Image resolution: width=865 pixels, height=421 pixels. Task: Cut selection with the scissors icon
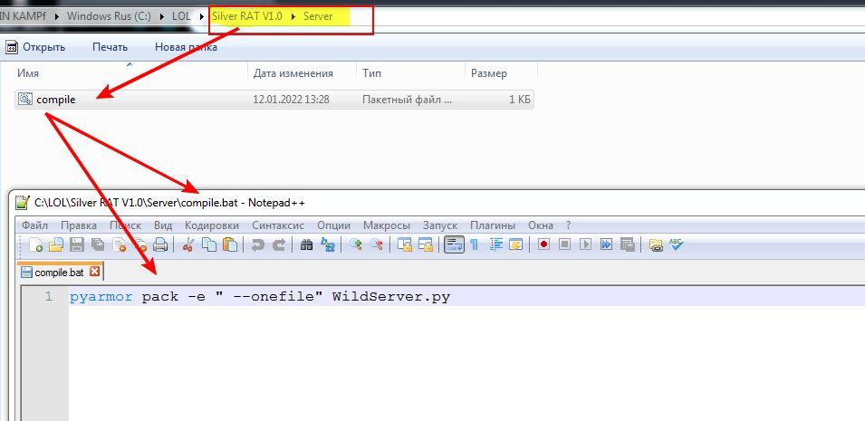(188, 244)
